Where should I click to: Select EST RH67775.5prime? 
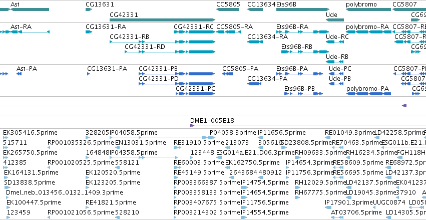(320, 193)
